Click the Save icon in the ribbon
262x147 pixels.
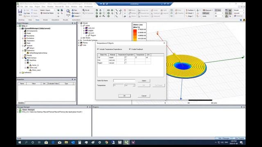[20, 12]
